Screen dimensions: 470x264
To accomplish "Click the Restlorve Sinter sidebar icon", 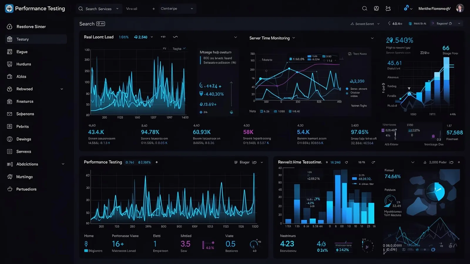I will coord(10,27).
